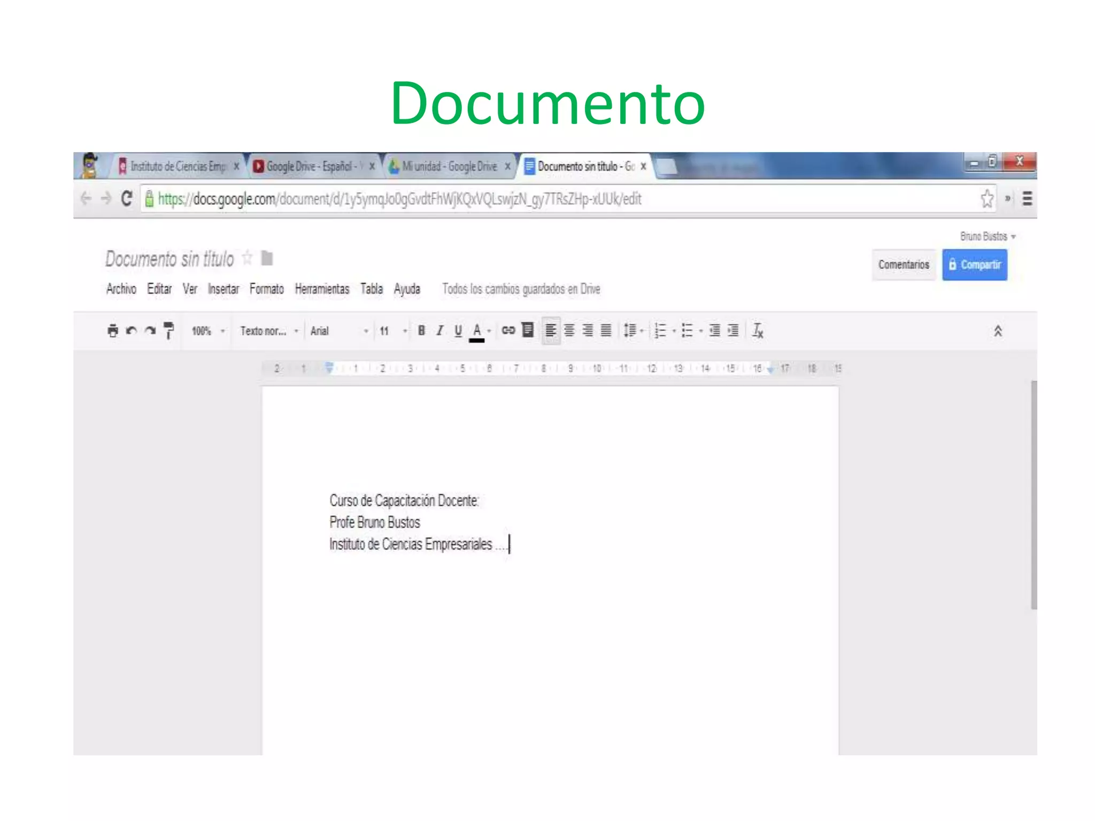Open the Ver menu
This screenshot has width=1095, height=821.
point(190,289)
